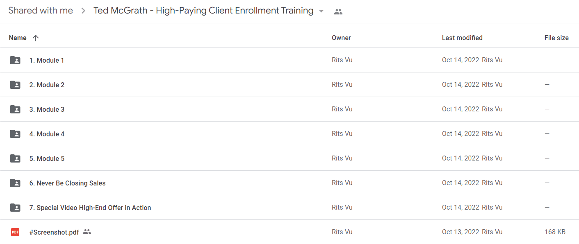Image resolution: width=579 pixels, height=244 pixels.
Task: Open the shared people icon in breadcrumb
Action: pyautogui.click(x=338, y=11)
